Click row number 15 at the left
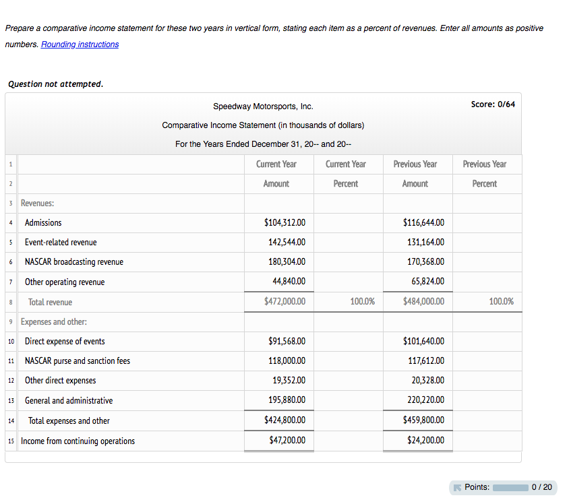 pos(10,440)
